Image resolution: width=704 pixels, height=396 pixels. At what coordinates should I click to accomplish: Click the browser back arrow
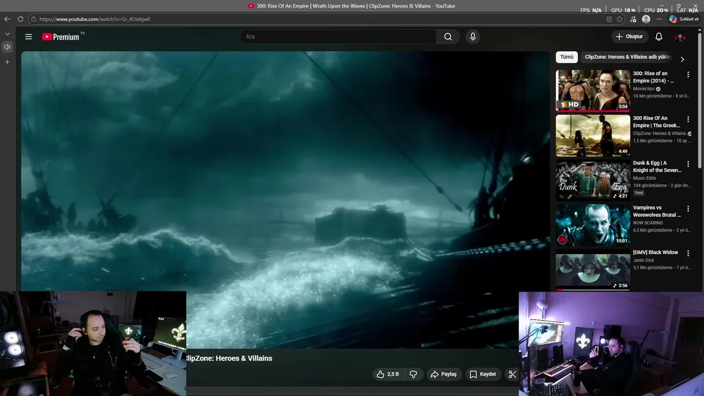[7, 19]
